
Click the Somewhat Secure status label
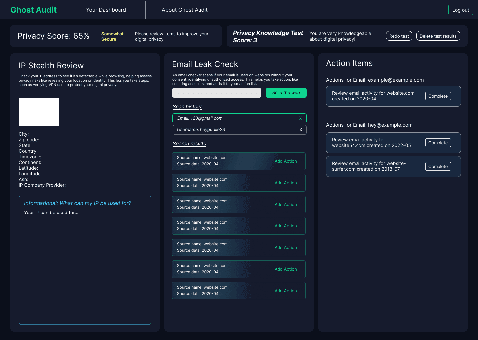click(x=112, y=36)
